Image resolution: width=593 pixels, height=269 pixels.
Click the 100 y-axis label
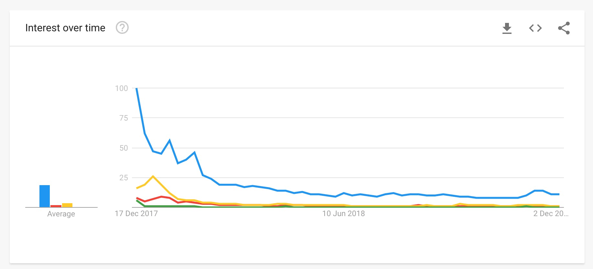[122, 88]
